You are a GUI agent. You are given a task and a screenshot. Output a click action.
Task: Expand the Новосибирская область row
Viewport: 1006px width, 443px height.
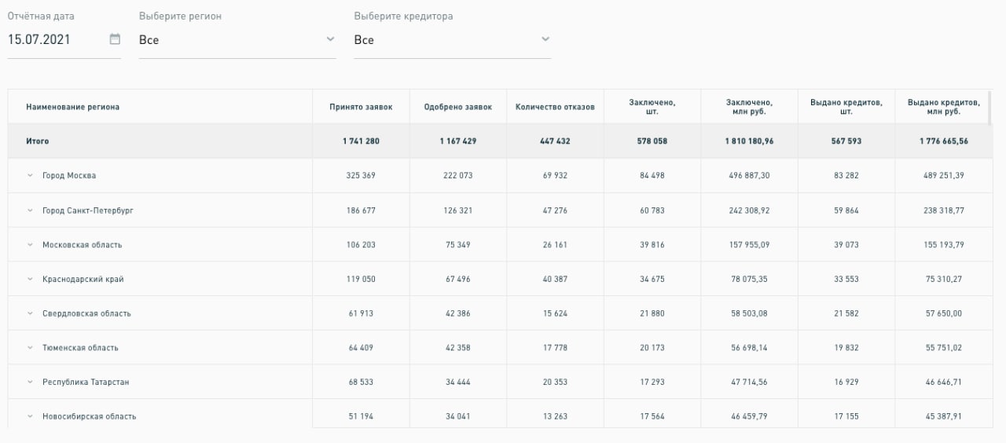(31, 416)
